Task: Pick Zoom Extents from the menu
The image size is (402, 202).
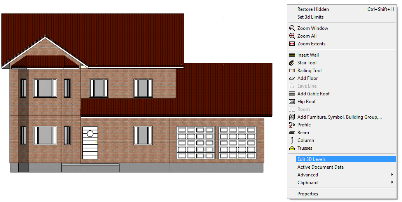Action: coord(311,44)
